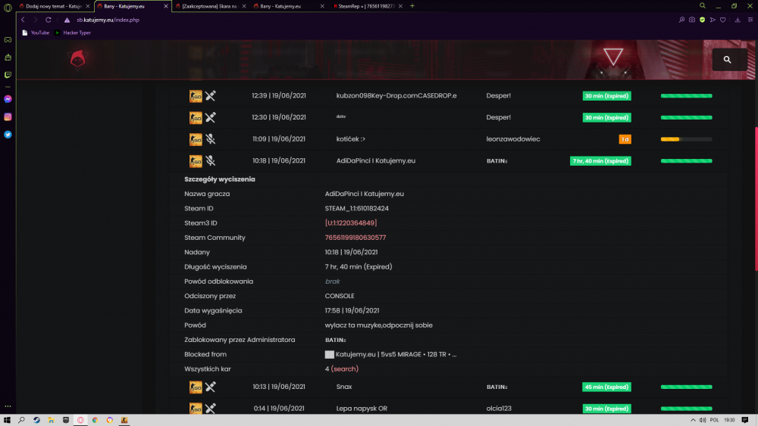Expand the kubzon098Key-Drop.comCASEDROP.e row

449,95
